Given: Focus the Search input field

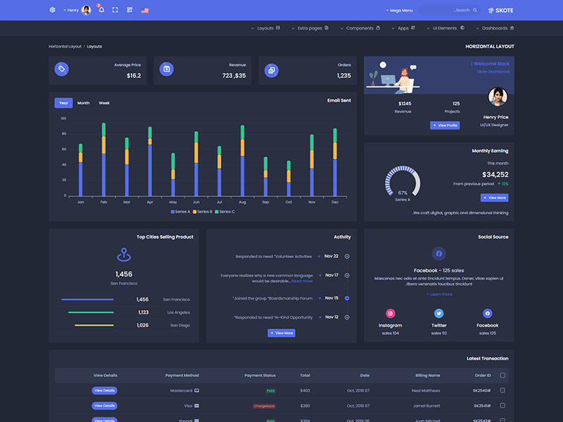Looking at the screenshot, I should (449, 11).
